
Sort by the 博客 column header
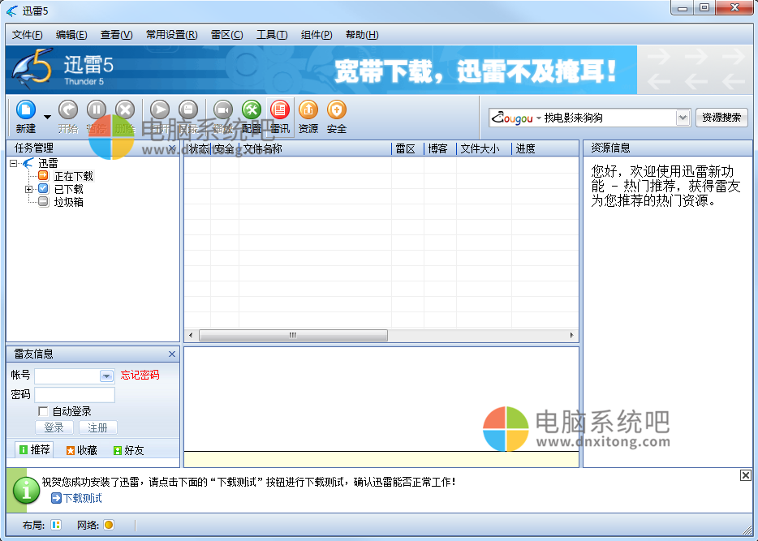coord(440,148)
